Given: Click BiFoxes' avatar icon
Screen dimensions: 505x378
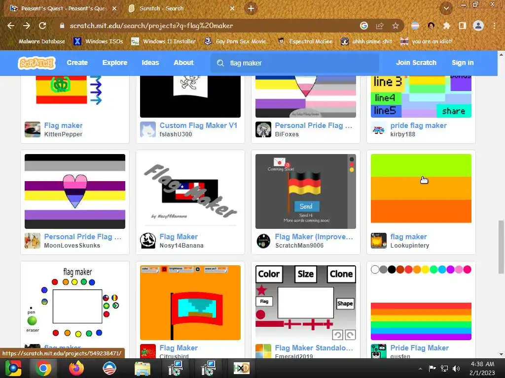Looking at the screenshot, I should [x=263, y=129].
